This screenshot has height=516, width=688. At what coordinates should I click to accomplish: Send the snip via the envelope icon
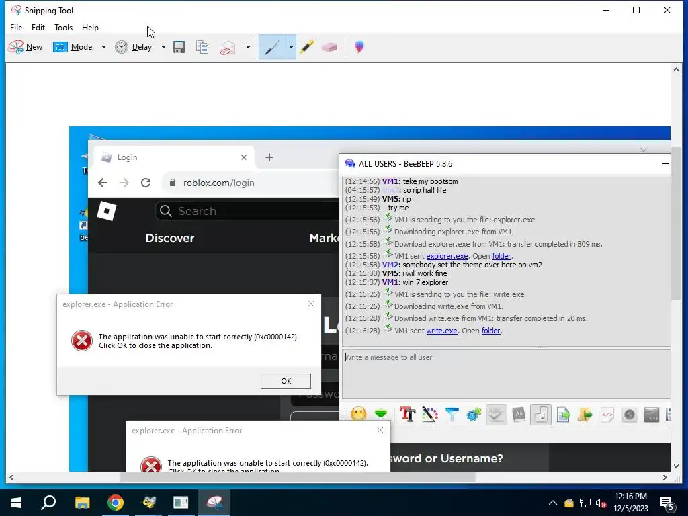click(x=228, y=47)
